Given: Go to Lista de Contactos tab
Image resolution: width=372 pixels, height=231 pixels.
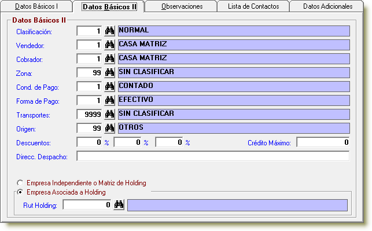Looking at the screenshot, I should coord(253,6).
